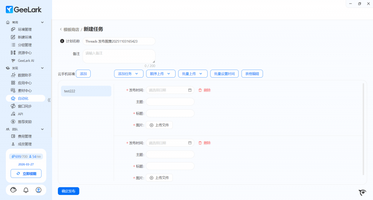Open the user profile avatar icon
This screenshot has height=200, width=373.
tap(39, 190)
